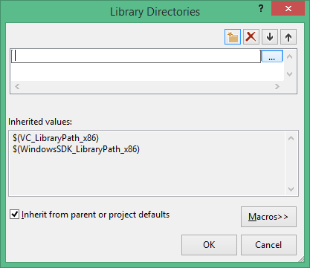Screen dimensions: 310x268
Task: Move the entry up with the up arrow
Action: click(x=288, y=37)
